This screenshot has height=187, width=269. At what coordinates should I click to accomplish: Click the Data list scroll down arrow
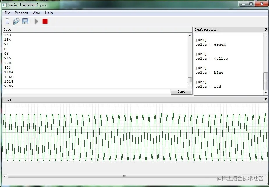click(x=190, y=85)
